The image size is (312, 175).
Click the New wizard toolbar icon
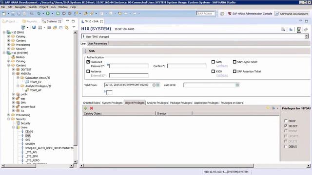4,14
